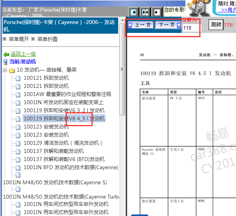This screenshot has width=236, height=216.
Task: Go to next page with 下一页 button
Action: [x=168, y=25]
